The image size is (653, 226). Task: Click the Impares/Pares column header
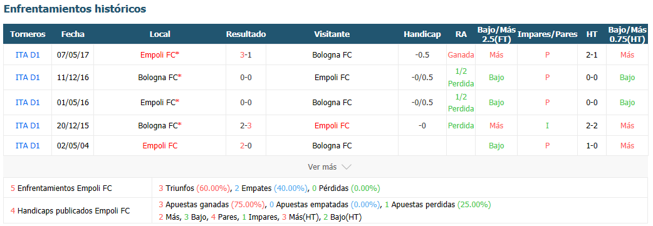pos(547,34)
